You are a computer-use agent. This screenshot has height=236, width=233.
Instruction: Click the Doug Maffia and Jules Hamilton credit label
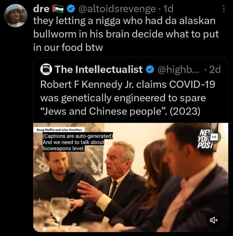59,130
